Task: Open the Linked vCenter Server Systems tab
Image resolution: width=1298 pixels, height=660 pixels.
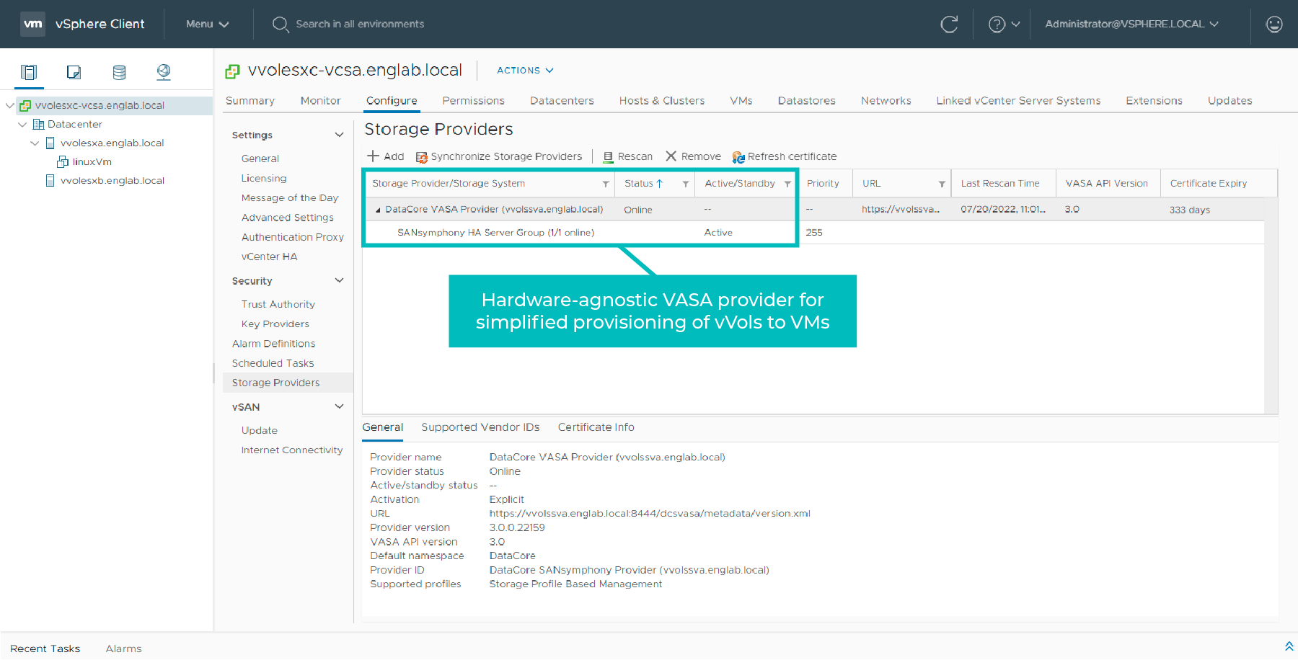Action: [1018, 101]
